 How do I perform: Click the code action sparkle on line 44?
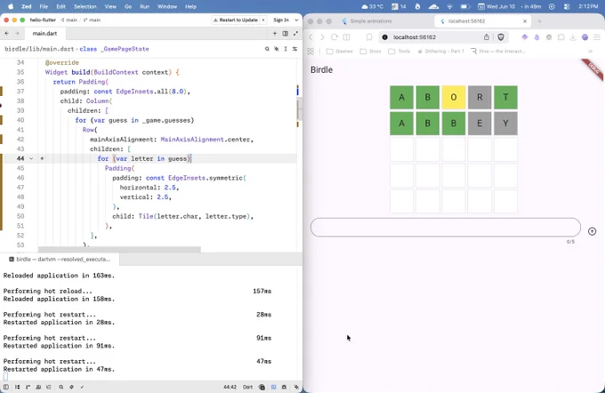[x=42, y=158]
